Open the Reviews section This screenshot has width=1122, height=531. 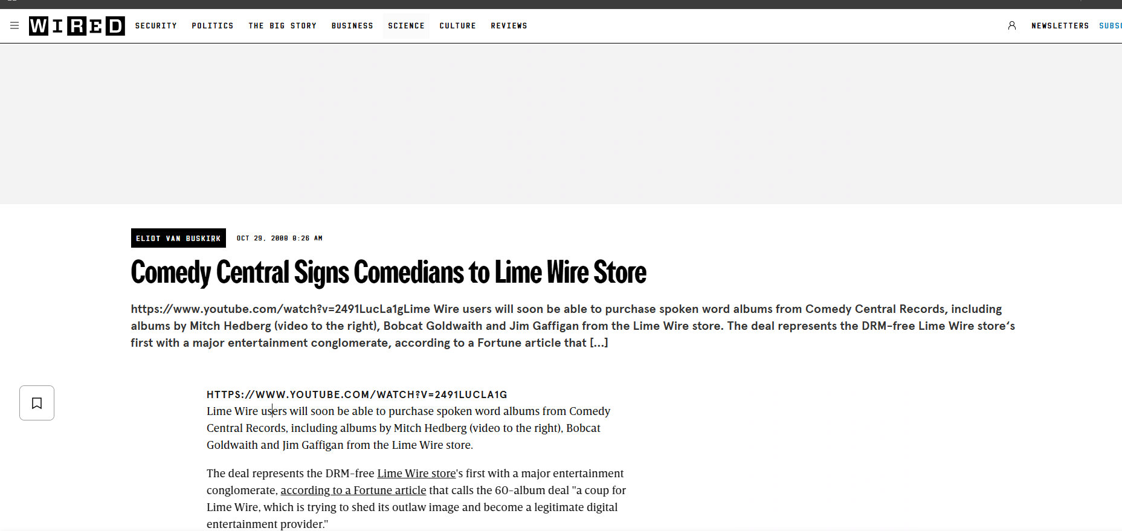[x=509, y=26]
